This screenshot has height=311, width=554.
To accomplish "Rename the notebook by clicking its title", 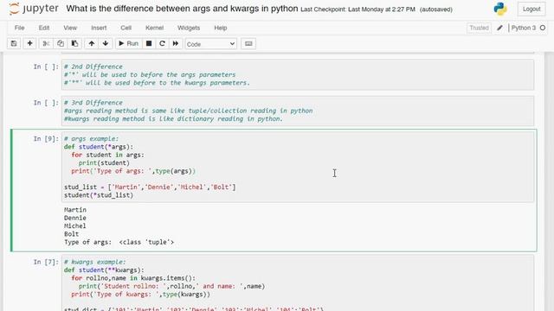I will coord(182,9).
